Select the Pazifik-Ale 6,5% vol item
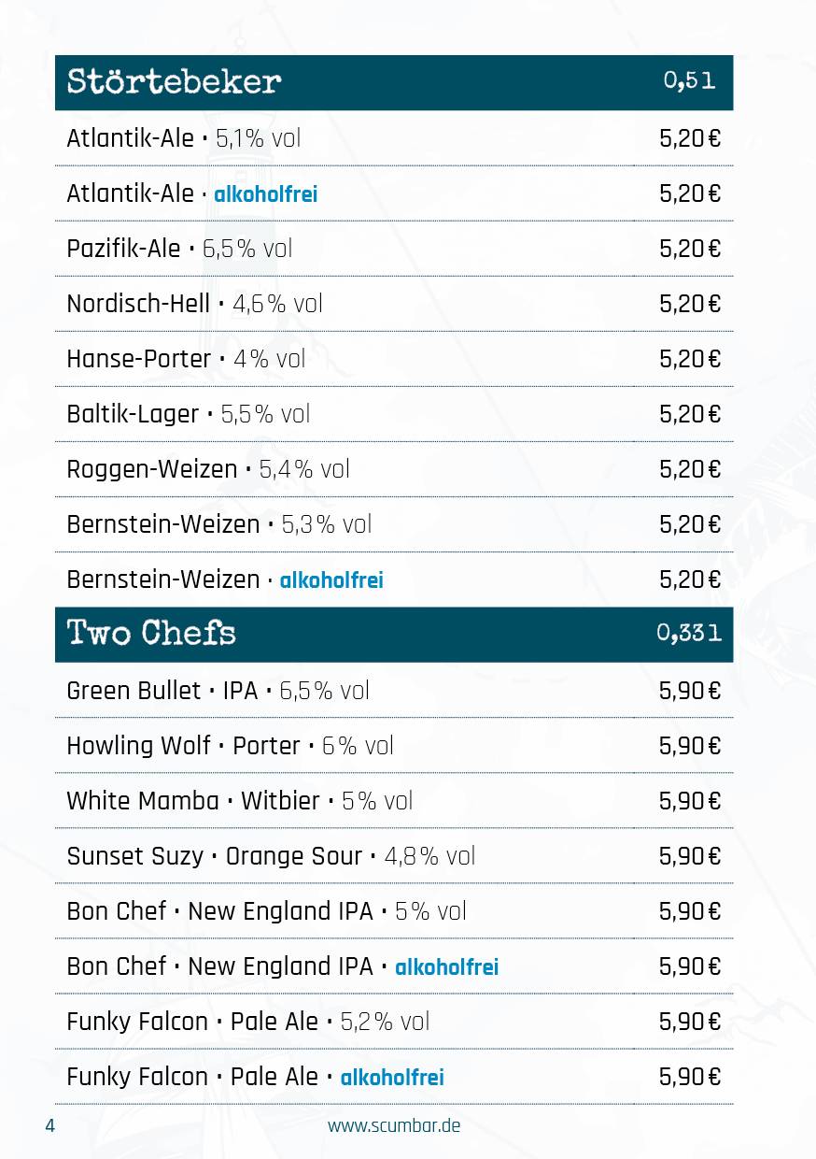 [x=394, y=249]
